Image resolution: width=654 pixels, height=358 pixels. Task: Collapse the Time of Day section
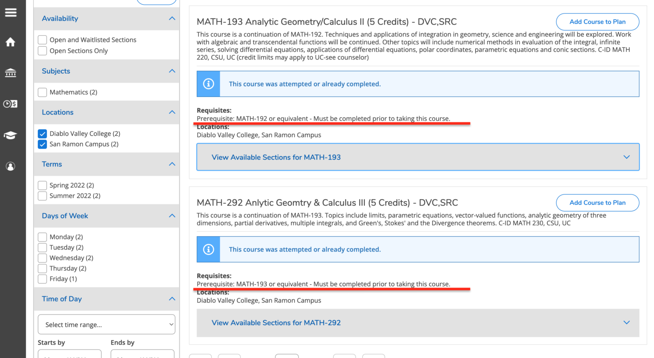(x=172, y=299)
